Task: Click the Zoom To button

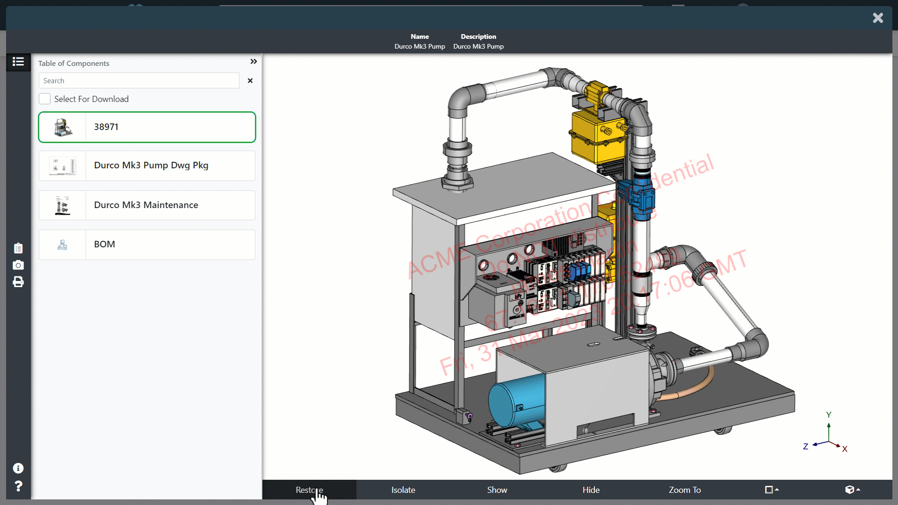Action: click(685, 490)
